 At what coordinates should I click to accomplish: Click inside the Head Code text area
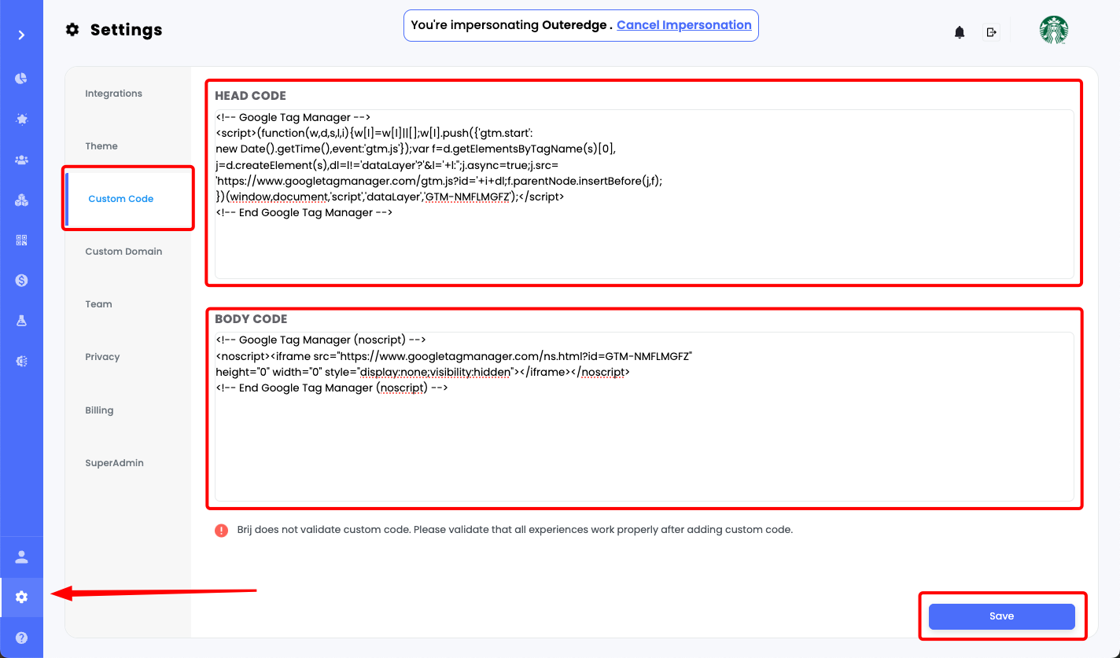coord(644,193)
